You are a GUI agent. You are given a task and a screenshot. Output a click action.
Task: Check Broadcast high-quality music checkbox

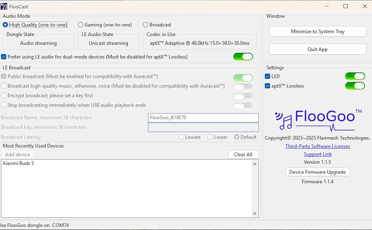click(x=3, y=86)
